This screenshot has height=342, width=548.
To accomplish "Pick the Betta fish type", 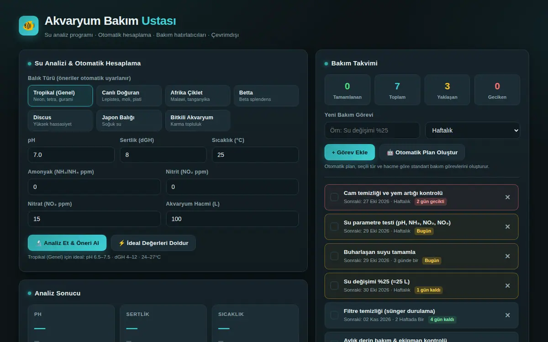I will tap(266, 96).
